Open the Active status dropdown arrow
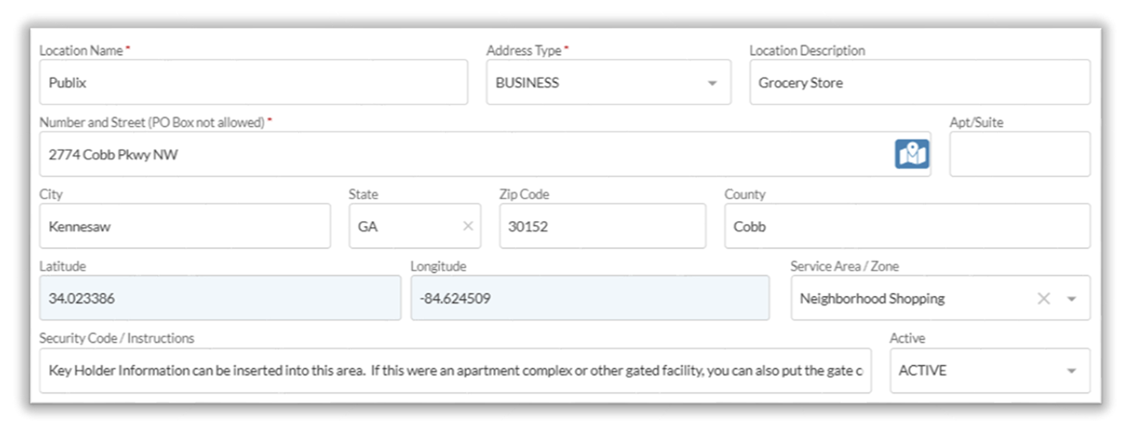1131x435 pixels. pos(1071,371)
